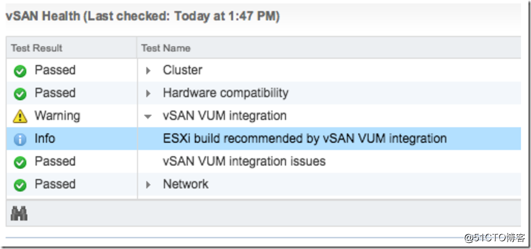Expand the Hardware compatibility group
Image resolution: width=531 pixels, height=249 pixels.
[x=147, y=94]
